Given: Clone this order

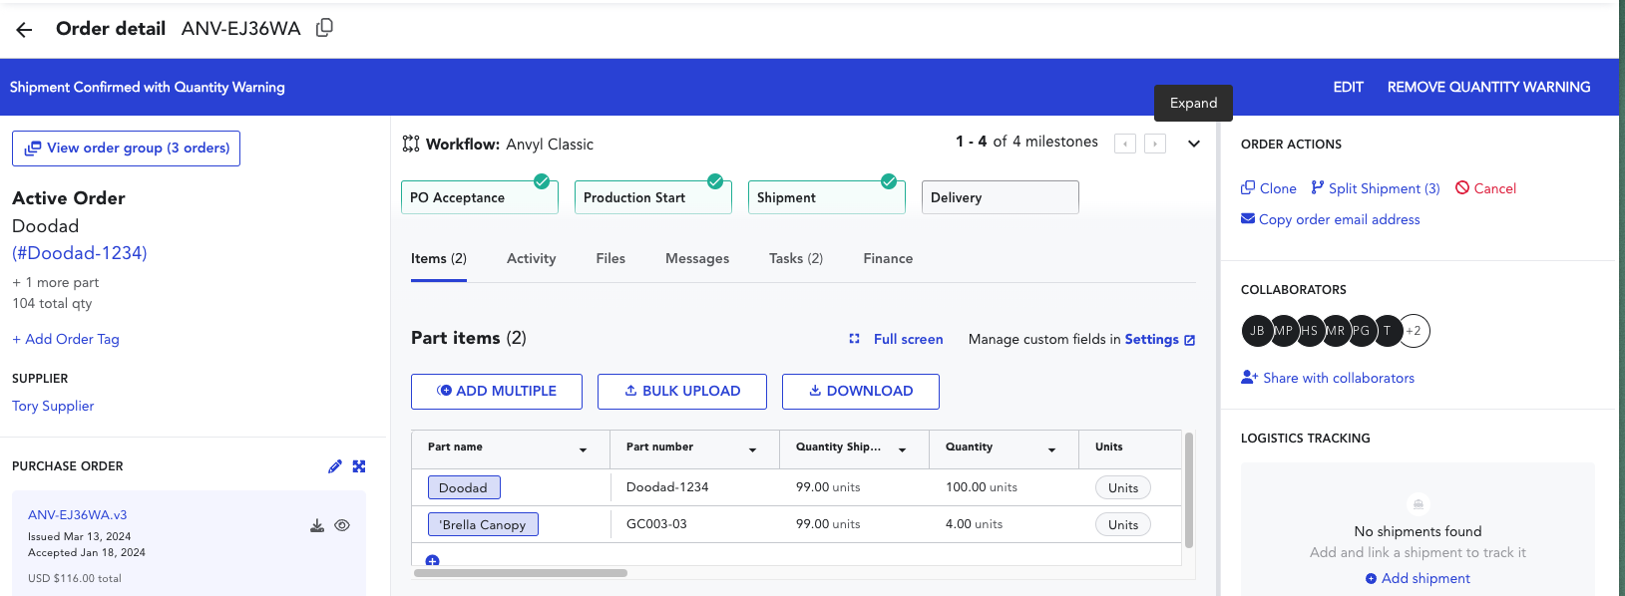Looking at the screenshot, I should pos(1269,188).
